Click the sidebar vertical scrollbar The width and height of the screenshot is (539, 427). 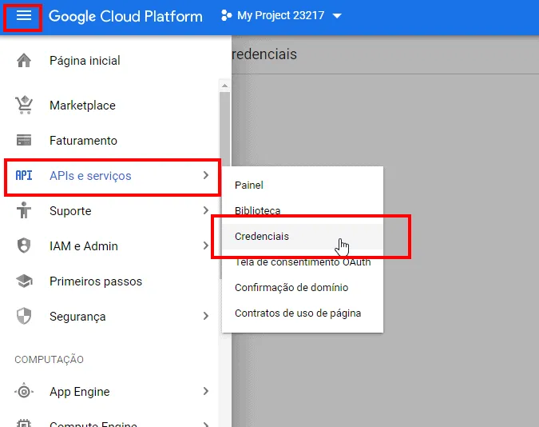[225, 184]
